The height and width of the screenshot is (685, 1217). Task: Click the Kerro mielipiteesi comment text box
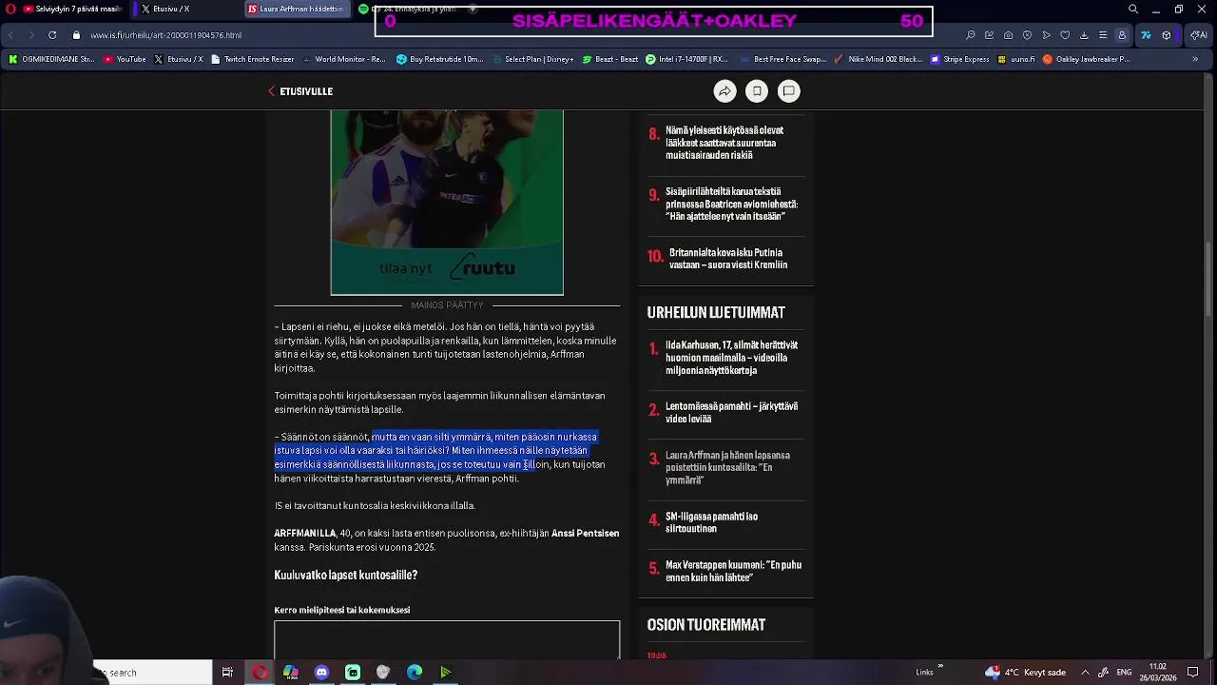click(x=447, y=639)
